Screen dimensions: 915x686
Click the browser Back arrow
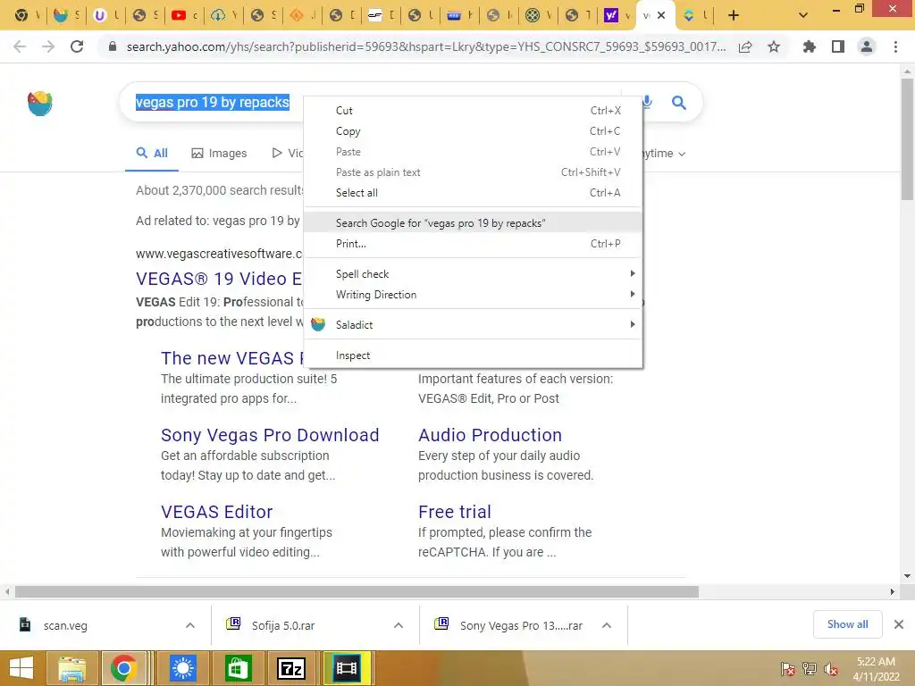click(20, 46)
